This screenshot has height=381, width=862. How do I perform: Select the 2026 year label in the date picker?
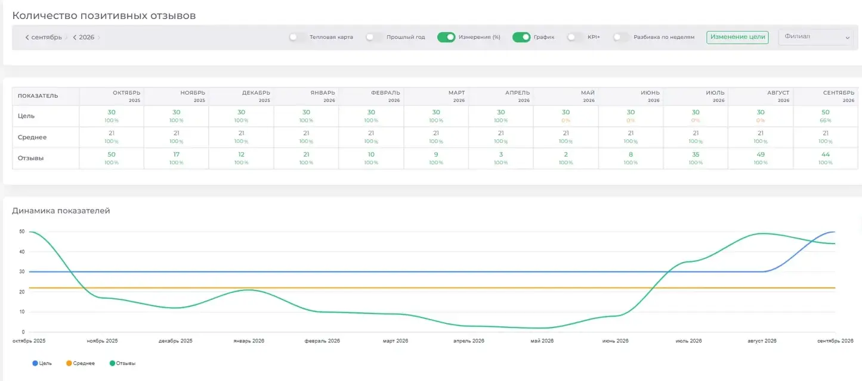86,38
